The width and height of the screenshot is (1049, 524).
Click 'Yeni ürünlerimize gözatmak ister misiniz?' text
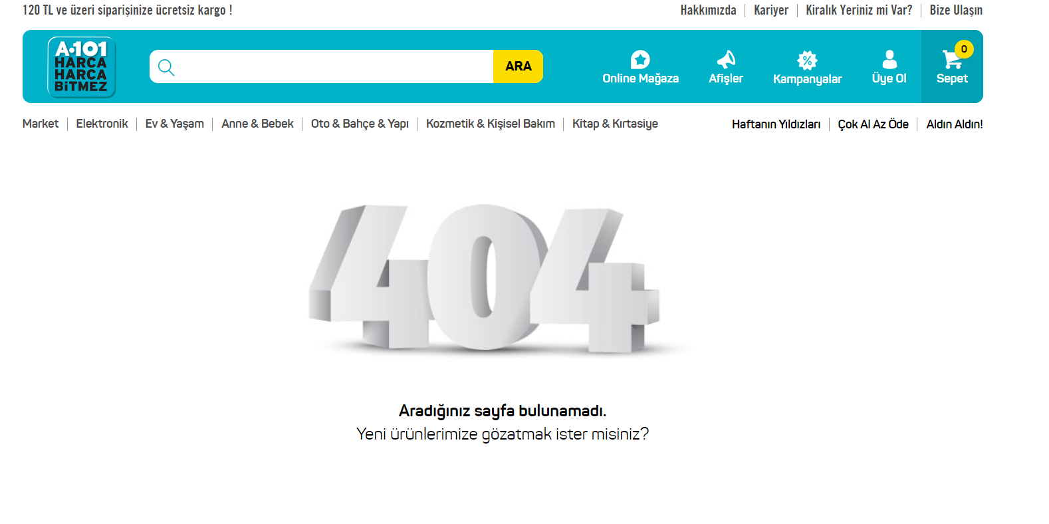(503, 434)
